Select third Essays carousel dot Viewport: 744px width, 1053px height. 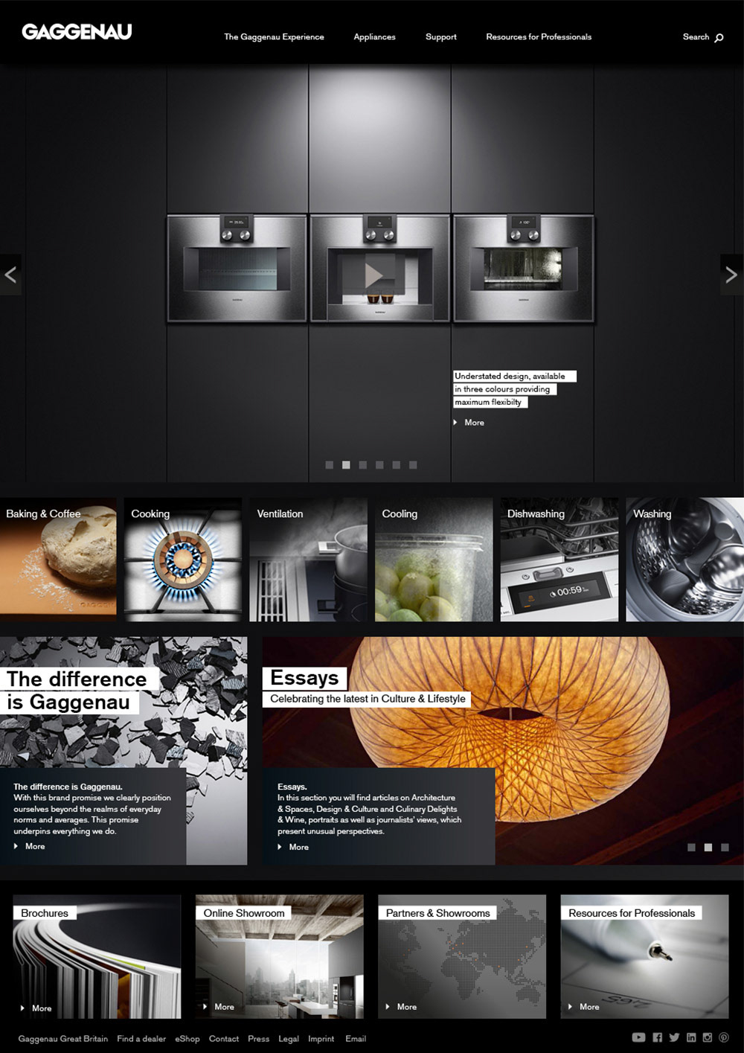(725, 847)
